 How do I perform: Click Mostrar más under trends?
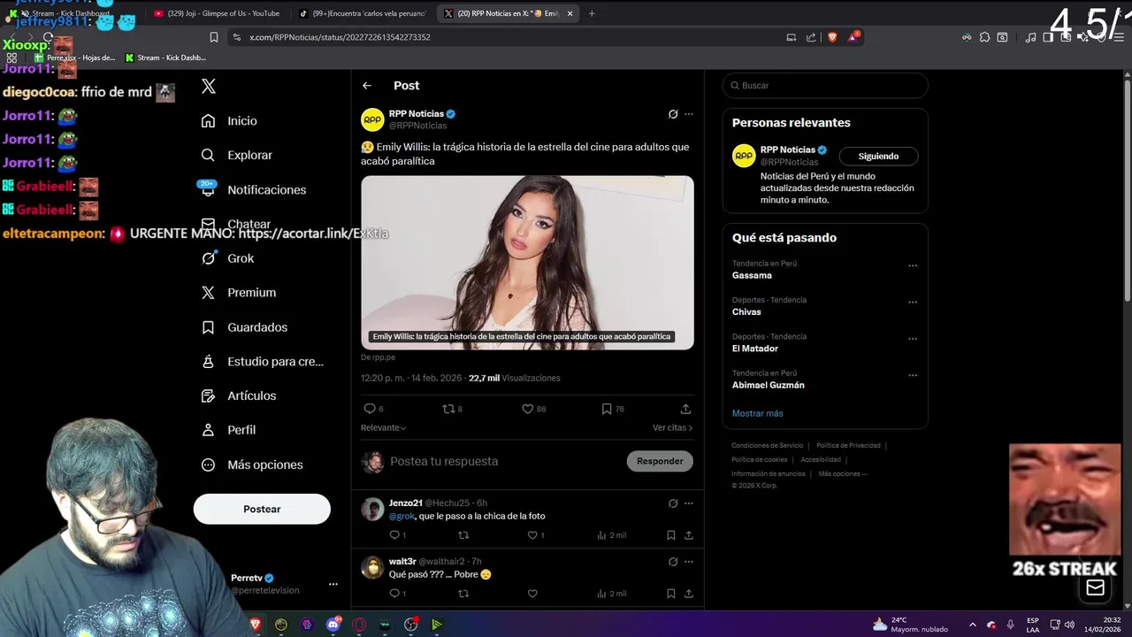pos(757,413)
